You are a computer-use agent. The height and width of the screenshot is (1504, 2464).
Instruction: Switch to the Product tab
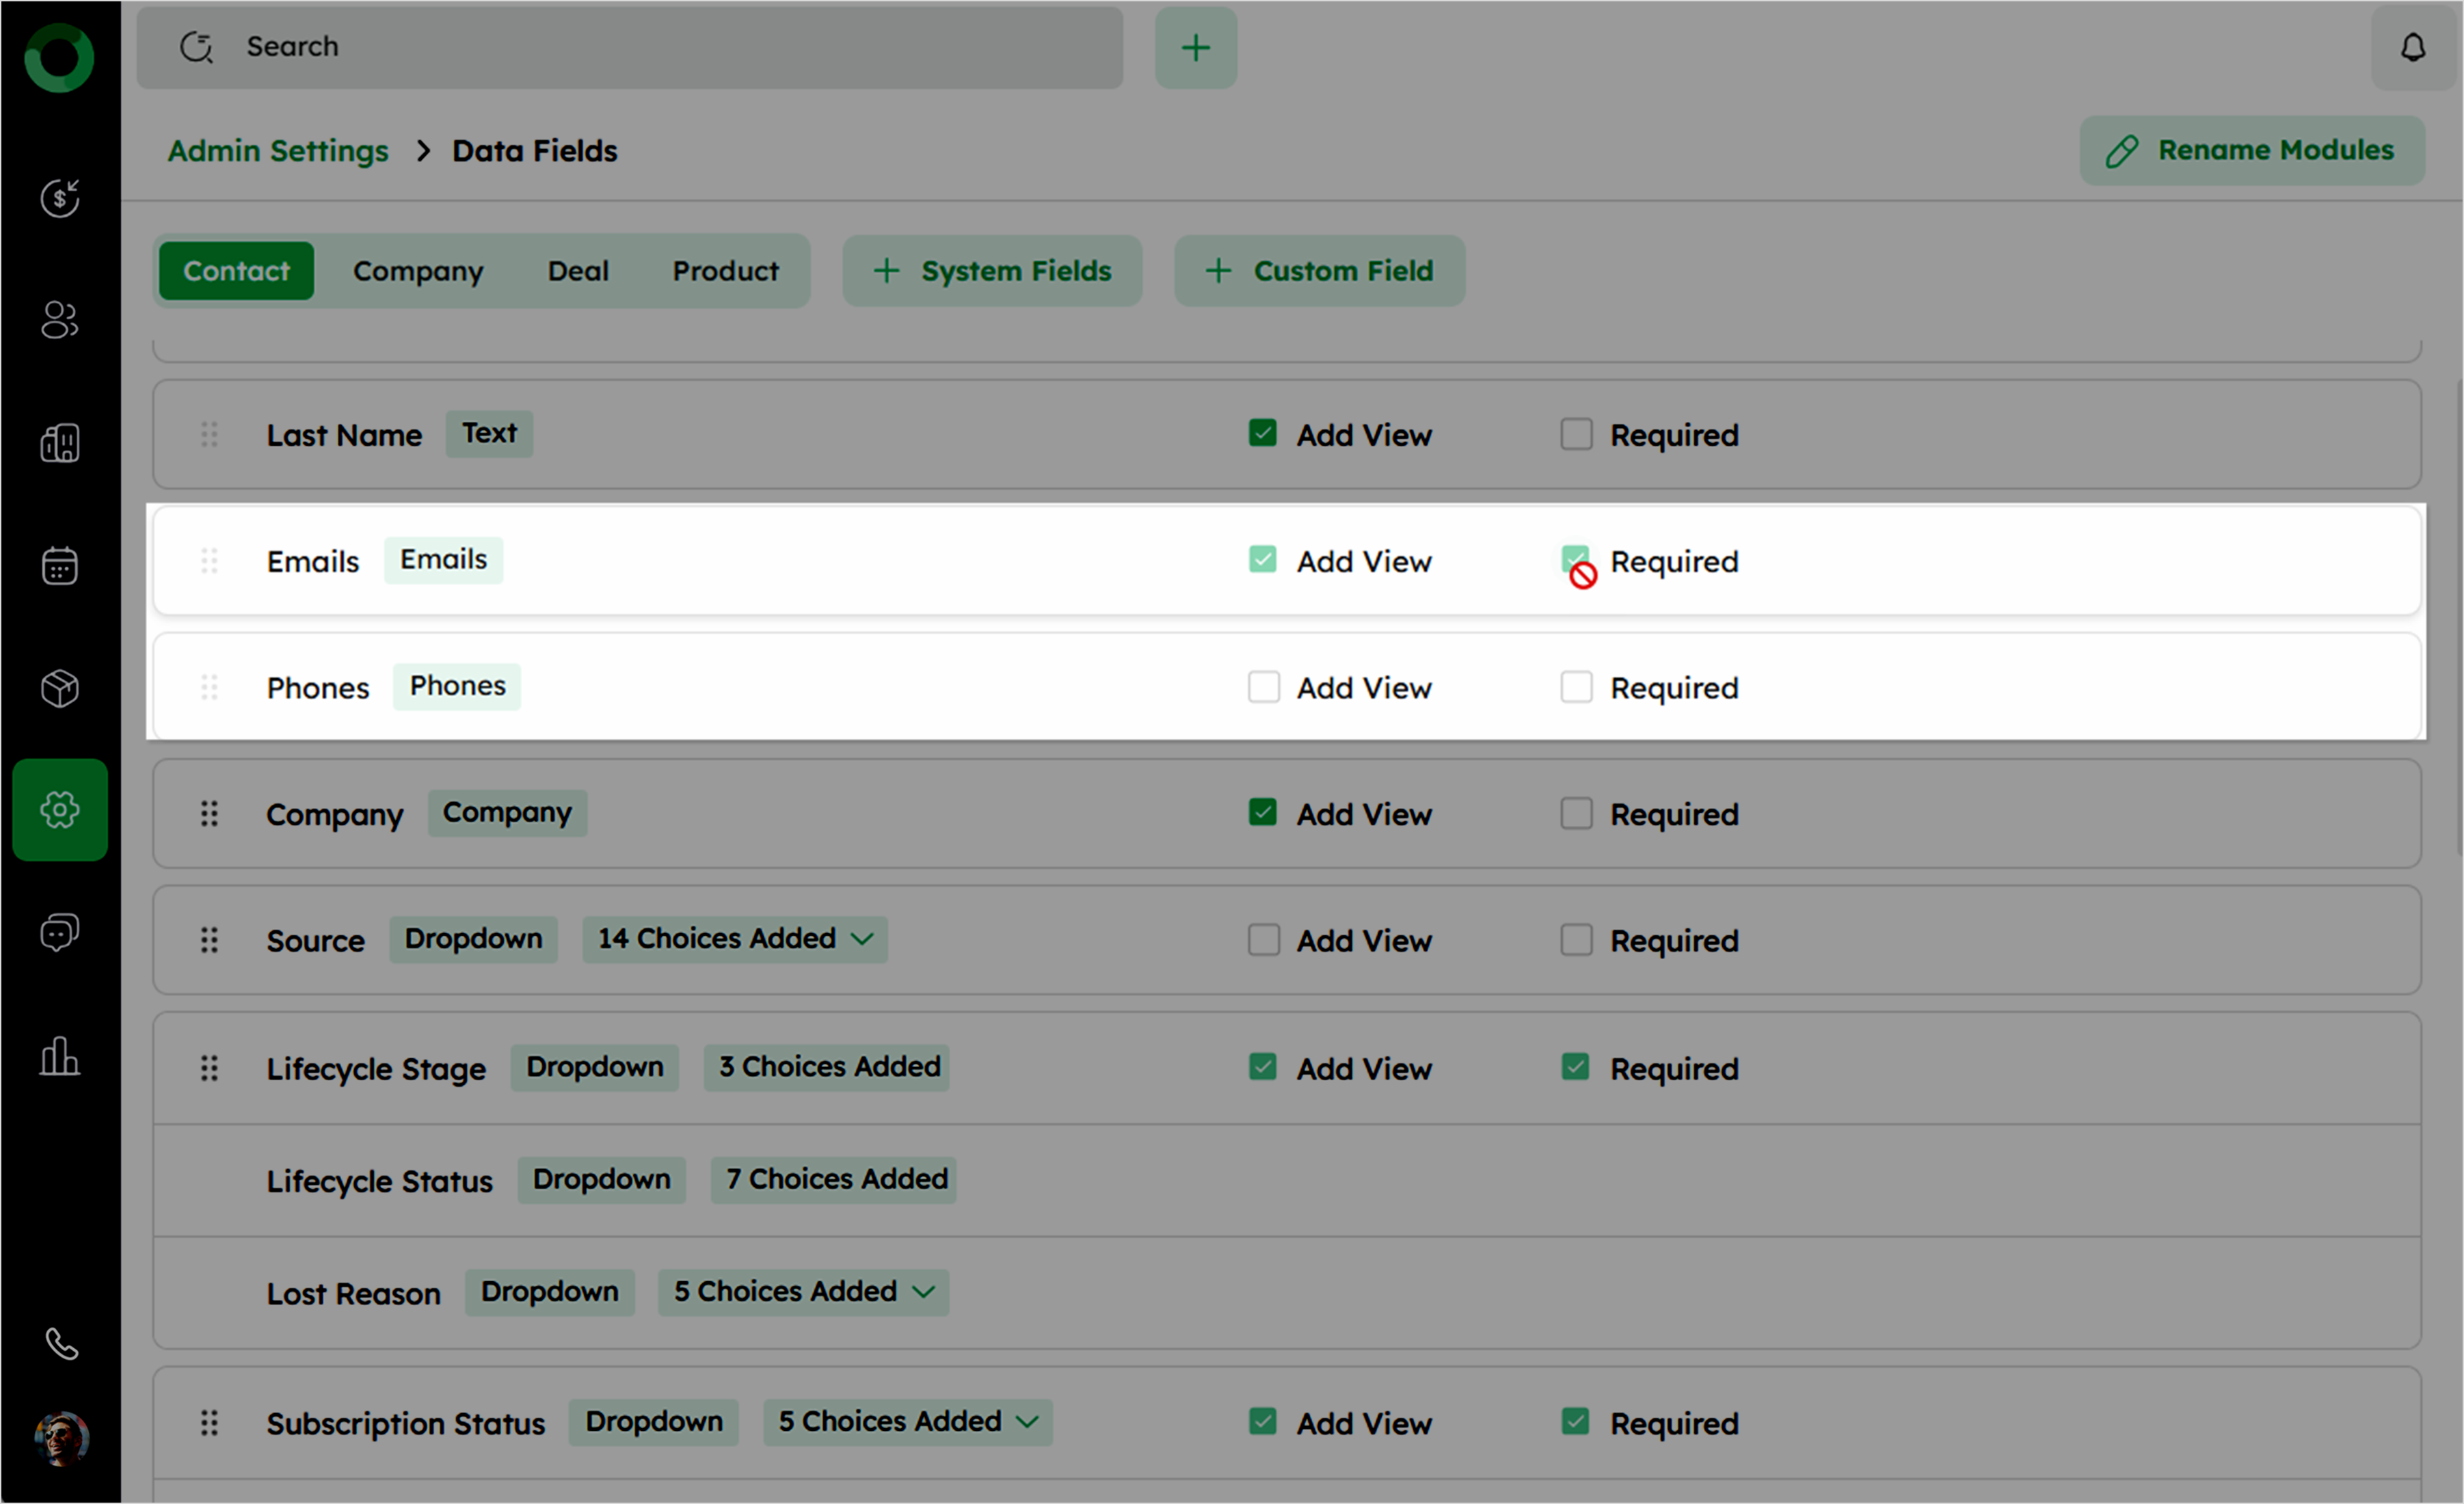725,271
